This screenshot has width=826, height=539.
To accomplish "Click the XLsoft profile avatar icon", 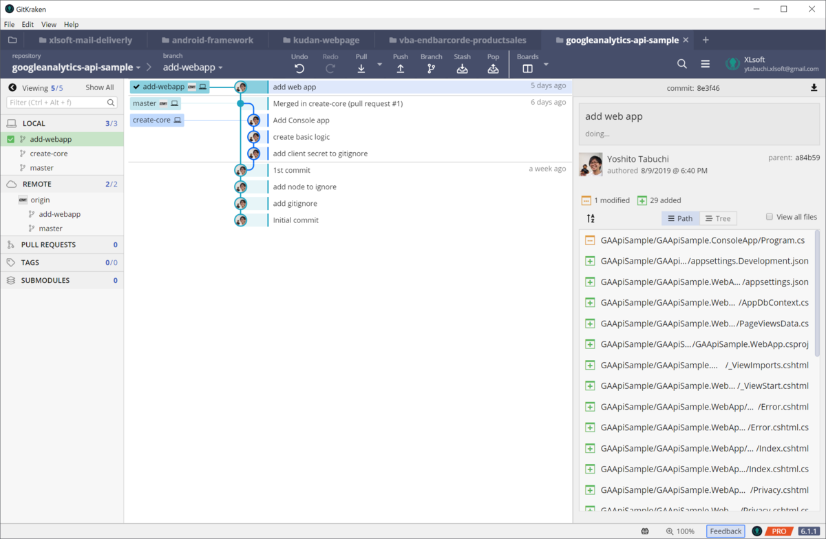I will coord(733,64).
